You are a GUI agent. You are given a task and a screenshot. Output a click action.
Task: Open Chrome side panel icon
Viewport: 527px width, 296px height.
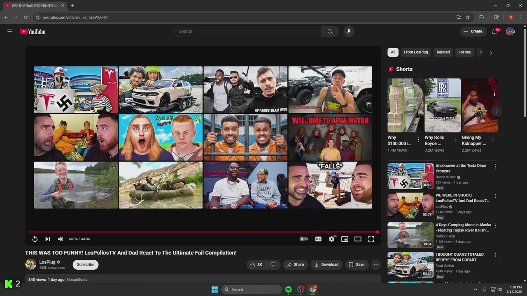pos(496,17)
